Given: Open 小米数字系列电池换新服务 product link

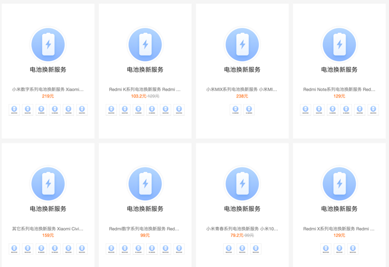Looking at the screenshot, I should click(x=48, y=90).
